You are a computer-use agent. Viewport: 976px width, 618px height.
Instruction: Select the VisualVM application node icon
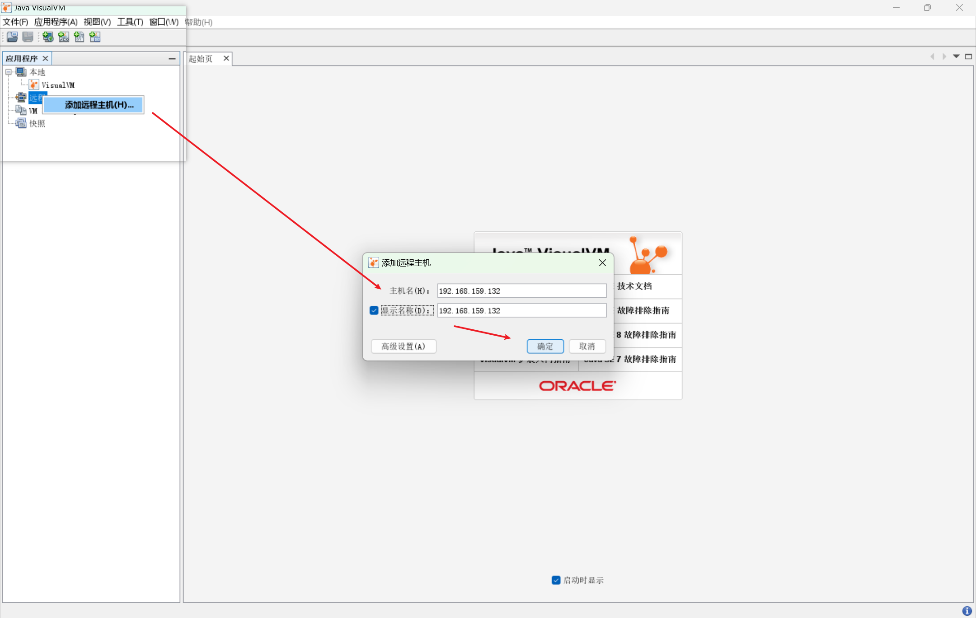34,85
